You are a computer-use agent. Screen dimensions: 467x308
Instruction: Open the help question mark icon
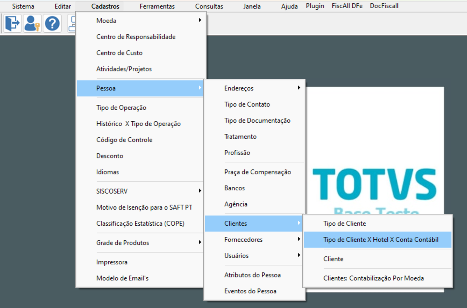point(52,24)
